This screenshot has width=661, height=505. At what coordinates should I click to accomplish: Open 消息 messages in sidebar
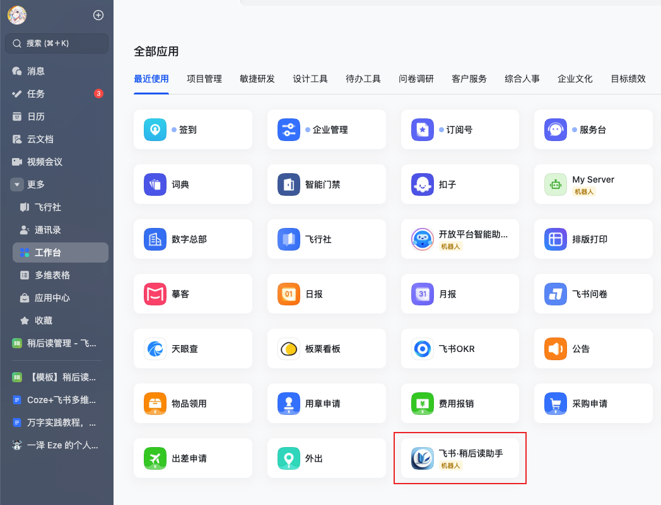(x=57, y=71)
